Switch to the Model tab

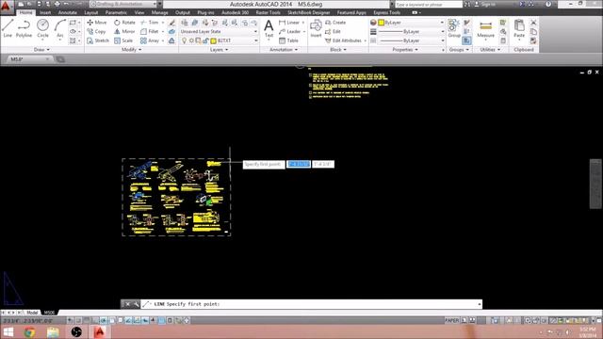pos(32,313)
